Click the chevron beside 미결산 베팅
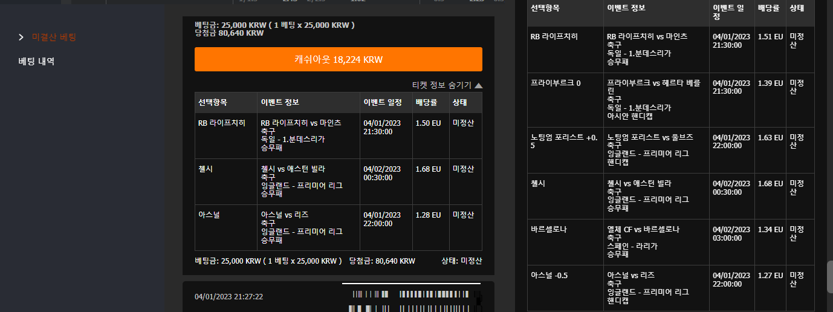The height and width of the screenshot is (312, 833). coord(21,37)
